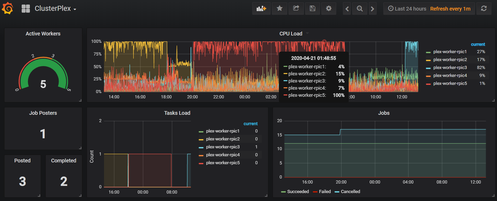The width and height of the screenshot is (497, 201).
Task: Toggle plex-worker-rpic5 series in Tasks Load legend
Action: pyautogui.click(x=223, y=163)
